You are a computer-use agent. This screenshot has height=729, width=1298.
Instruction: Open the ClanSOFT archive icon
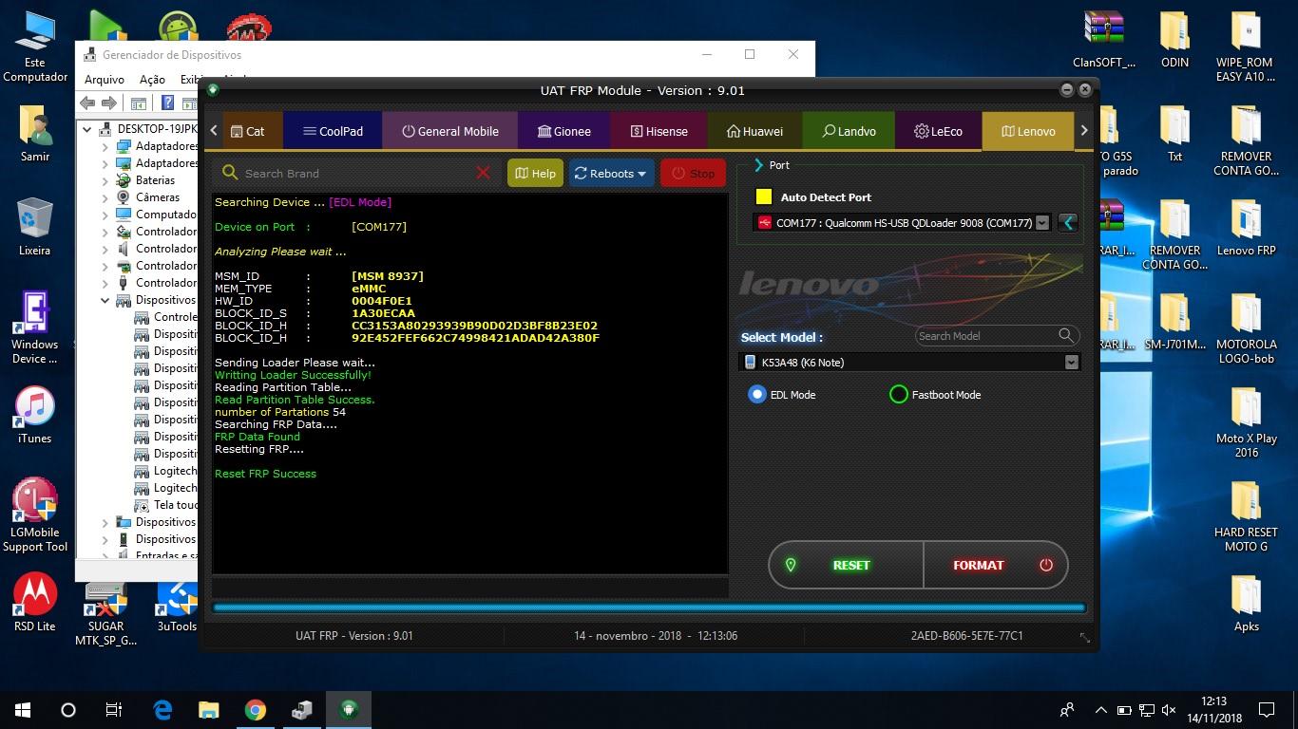[1103, 40]
